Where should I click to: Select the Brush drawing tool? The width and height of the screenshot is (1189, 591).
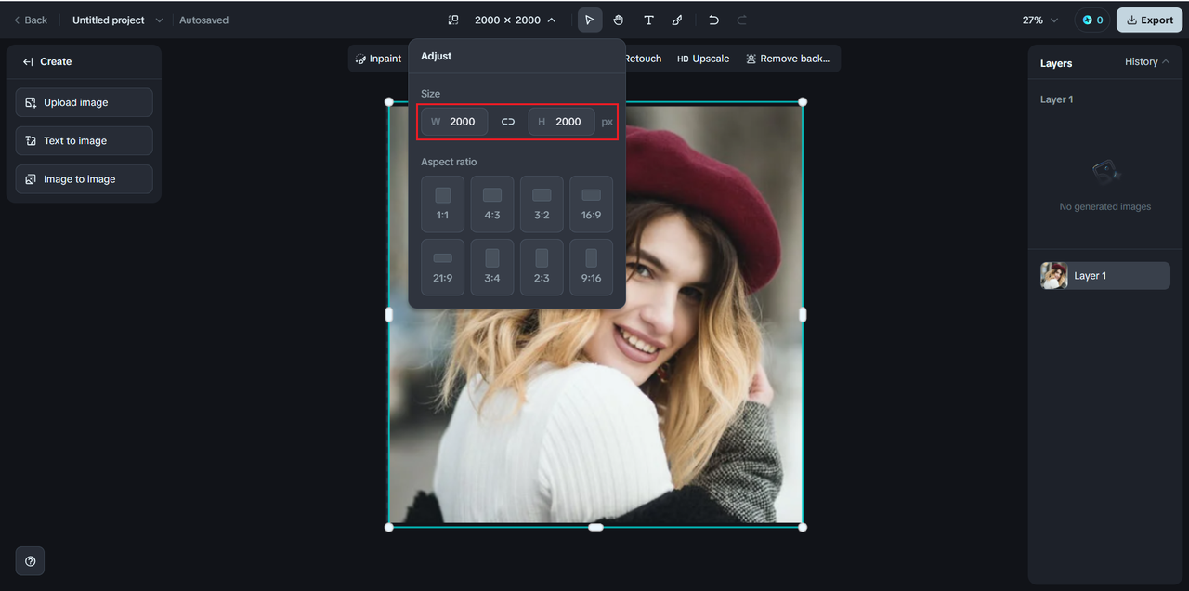tap(677, 20)
